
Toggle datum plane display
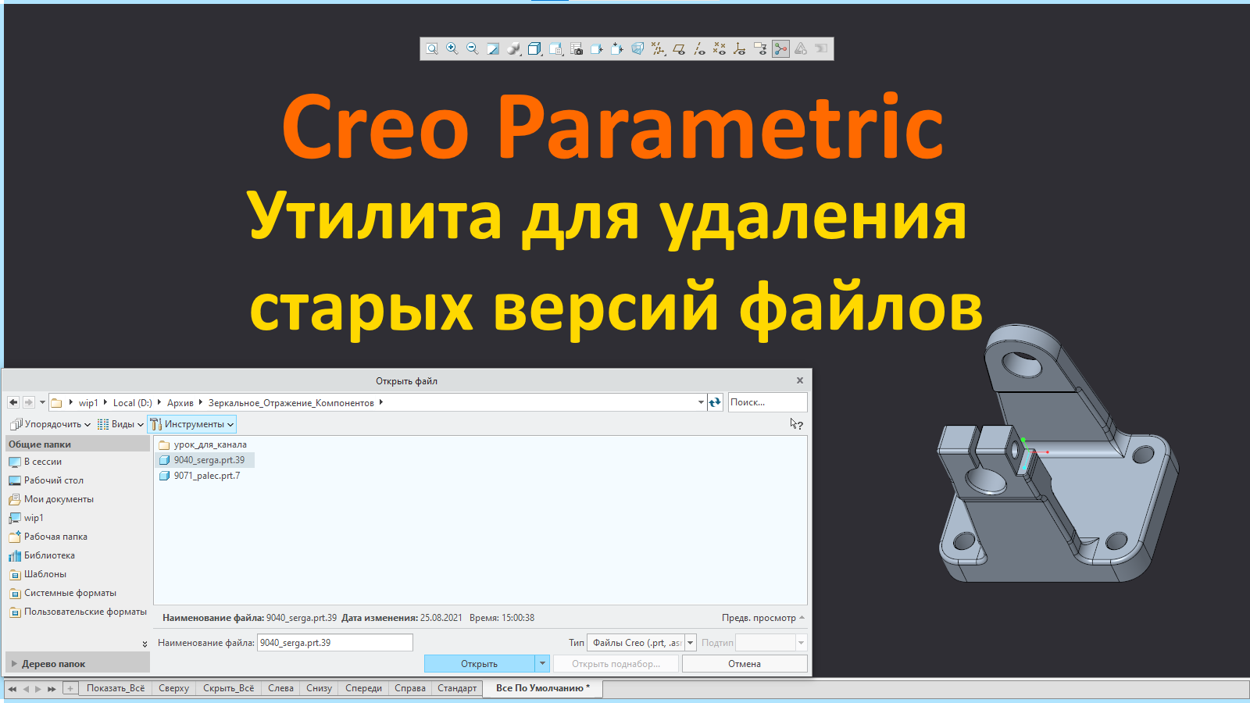point(680,48)
